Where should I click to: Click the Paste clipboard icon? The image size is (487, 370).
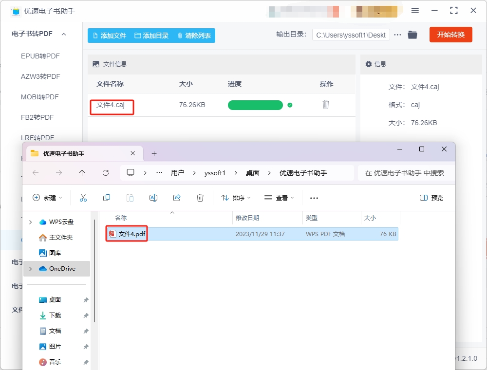(130, 198)
